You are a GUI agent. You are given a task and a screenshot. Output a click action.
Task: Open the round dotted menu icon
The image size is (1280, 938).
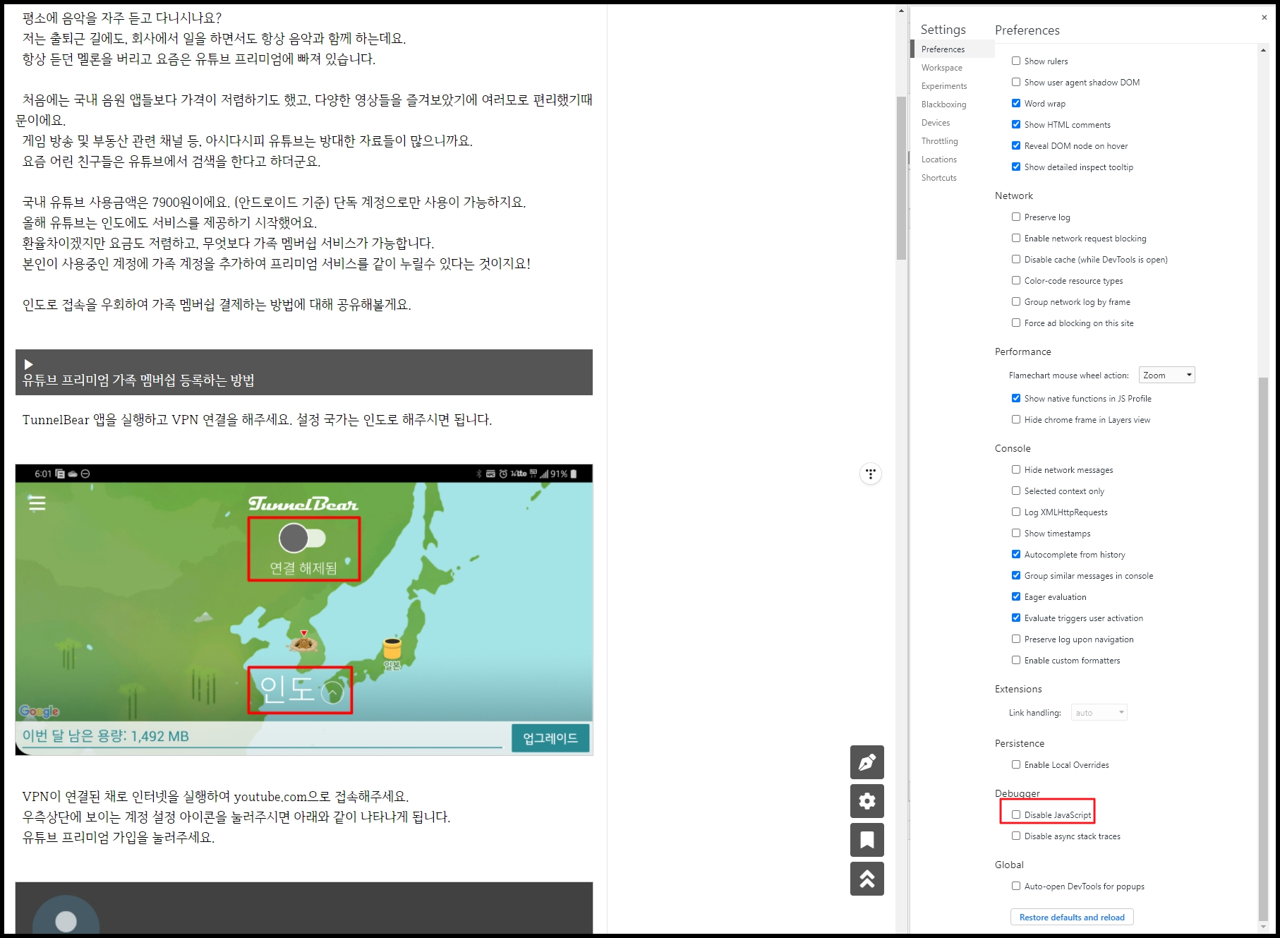(x=871, y=474)
